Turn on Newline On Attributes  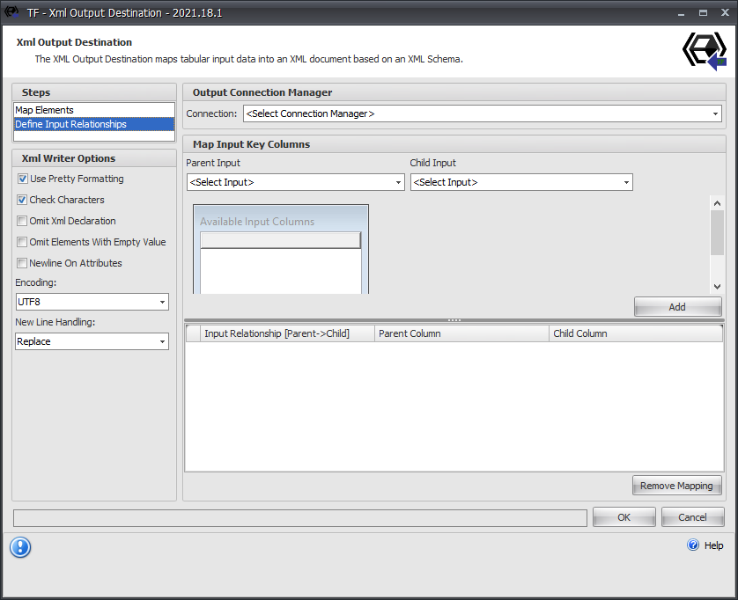(22, 263)
